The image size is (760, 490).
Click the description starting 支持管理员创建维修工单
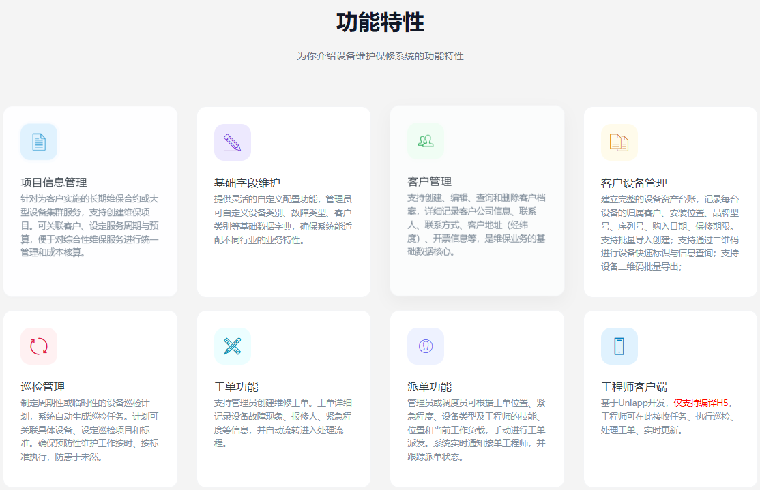click(x=283, y=423)
